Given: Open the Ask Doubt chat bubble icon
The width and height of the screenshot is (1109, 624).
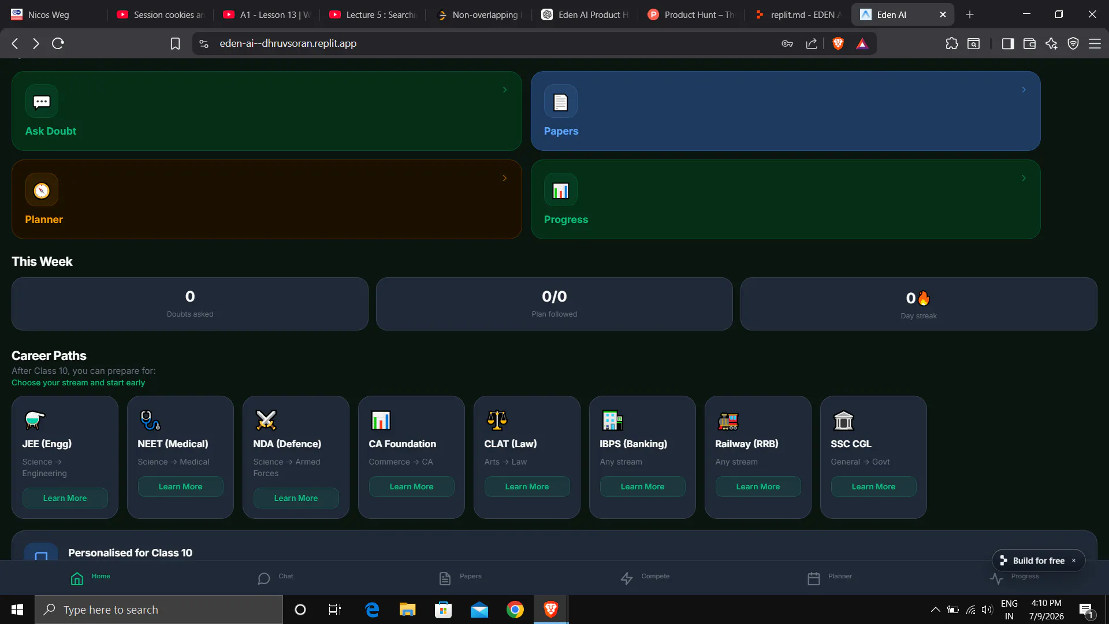Looking at the screenshot, I should coord(42,102).
